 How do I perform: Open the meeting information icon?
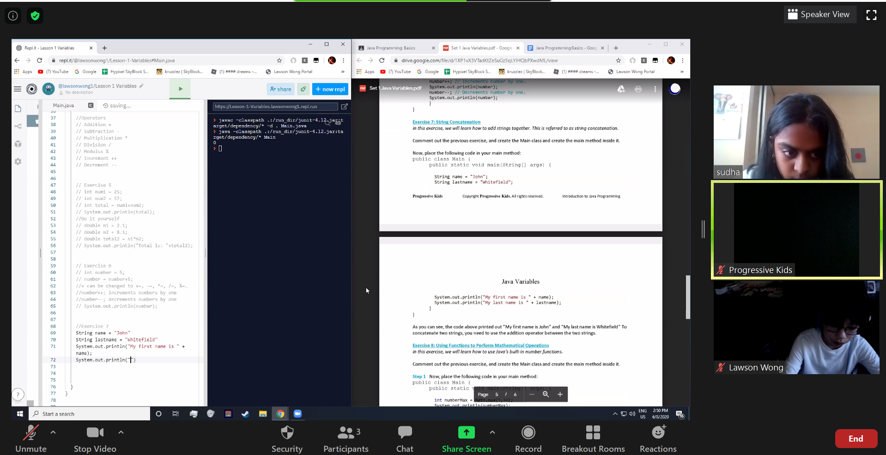13,16
